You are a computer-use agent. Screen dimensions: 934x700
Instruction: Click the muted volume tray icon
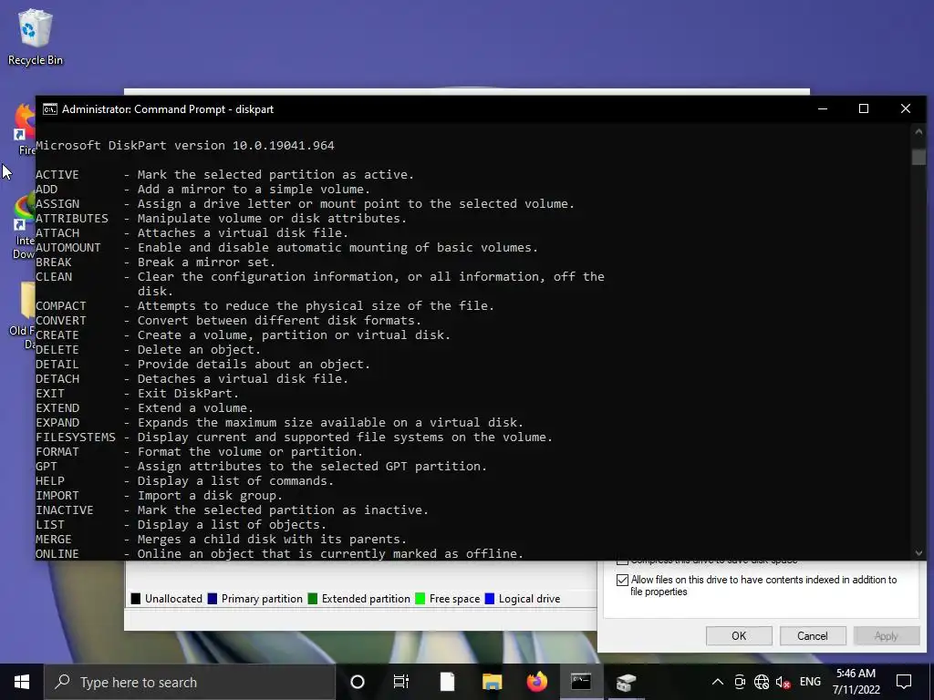[783, 682]
